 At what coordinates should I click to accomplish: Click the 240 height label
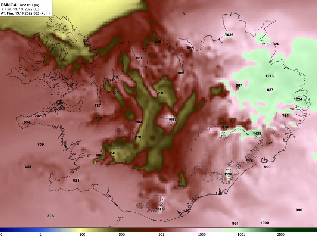point(113,153)
